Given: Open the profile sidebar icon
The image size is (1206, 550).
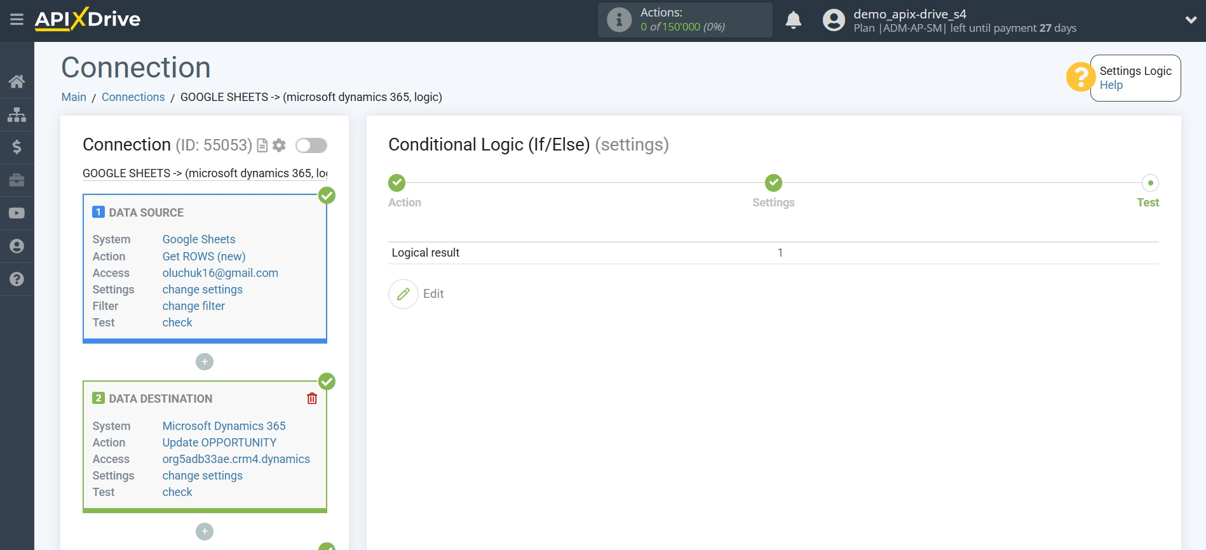Looking at the screenshot, I should point(17,246).
